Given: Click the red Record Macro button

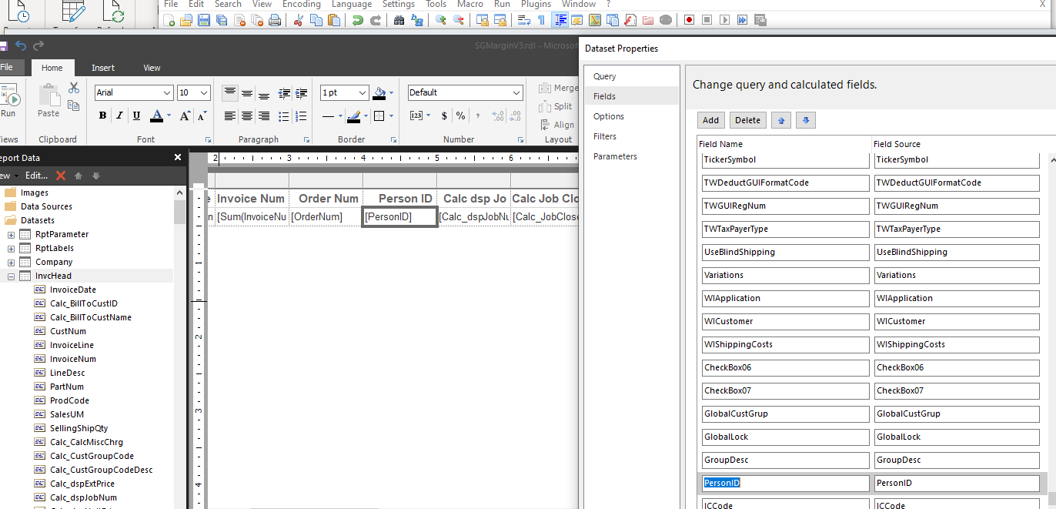Looking at the screenshot, I should pos(689,20).
